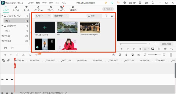This screenshot has height=94, width=176.
Task: Select the Christmas Message thumbnail
Action: pyautogui.click(x=90, y=27)
